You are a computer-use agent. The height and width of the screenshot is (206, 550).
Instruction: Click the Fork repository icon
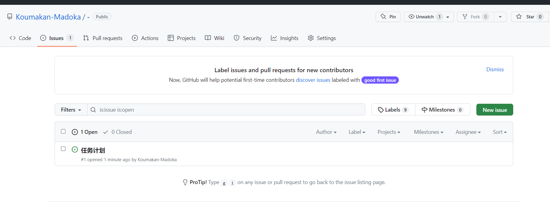coord(465,17)
